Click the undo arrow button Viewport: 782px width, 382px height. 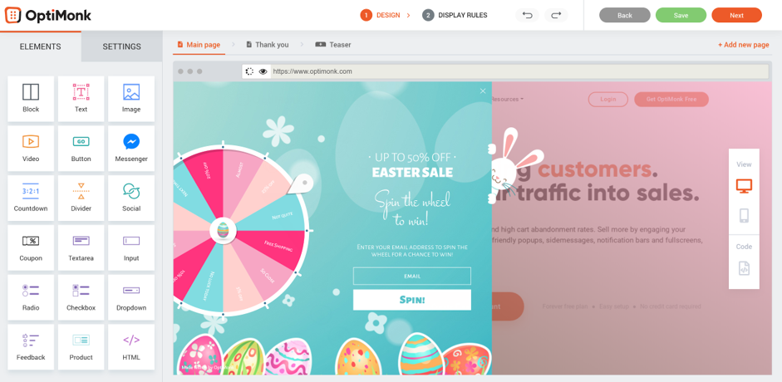pos(528,16)
